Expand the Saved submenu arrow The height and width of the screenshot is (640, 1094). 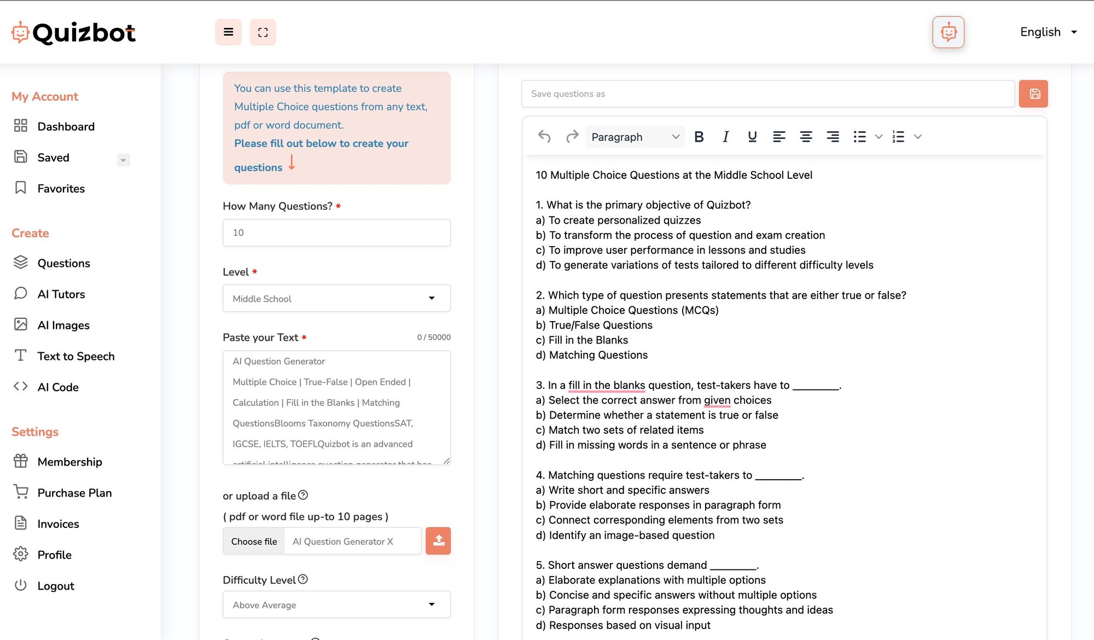123,160
